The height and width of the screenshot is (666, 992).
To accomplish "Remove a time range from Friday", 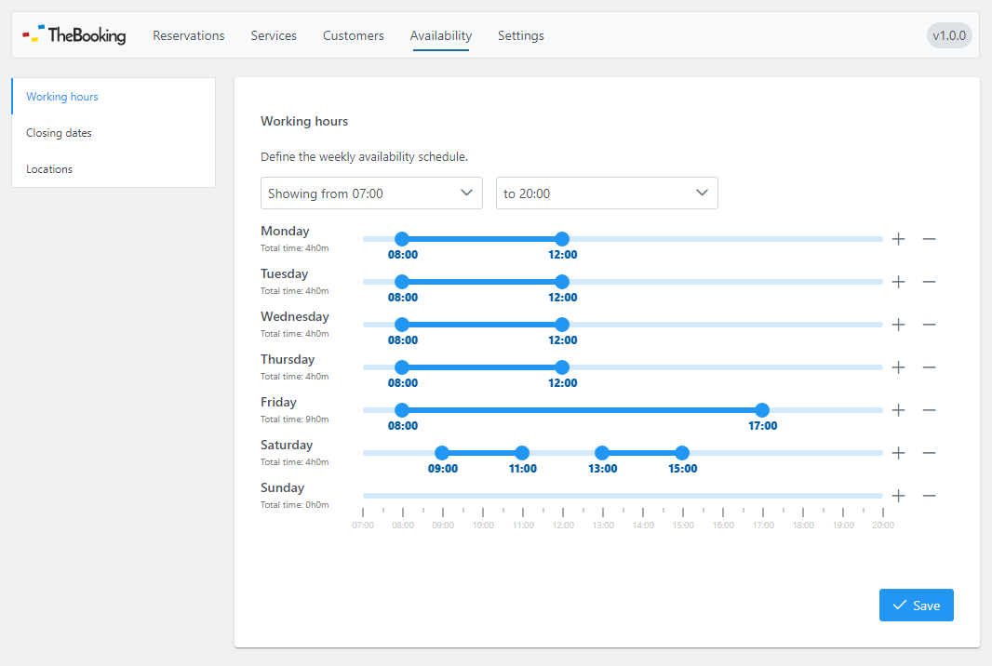I will (x=929, y=410).
